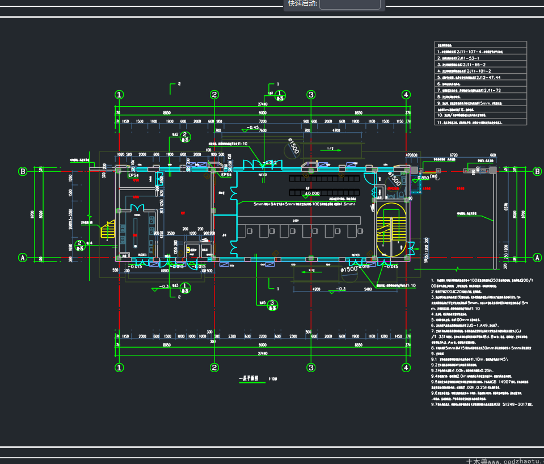Select the 7600 dimension text
The height and width of the screenshot is (464, 544).
[x=263, y=130]
